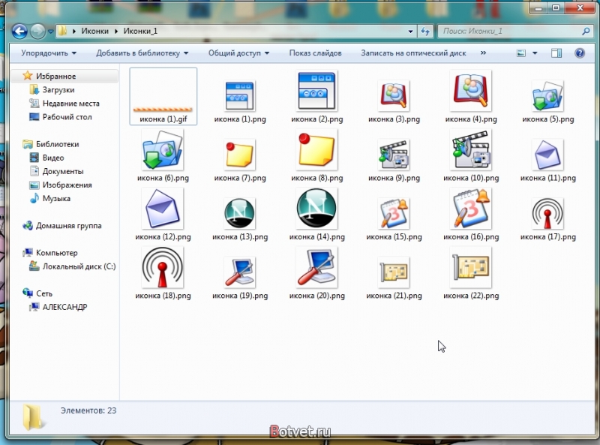Refresh the folder with the refresh button
The height and width of the screenshot is (445, 600).
coord(425,32)
